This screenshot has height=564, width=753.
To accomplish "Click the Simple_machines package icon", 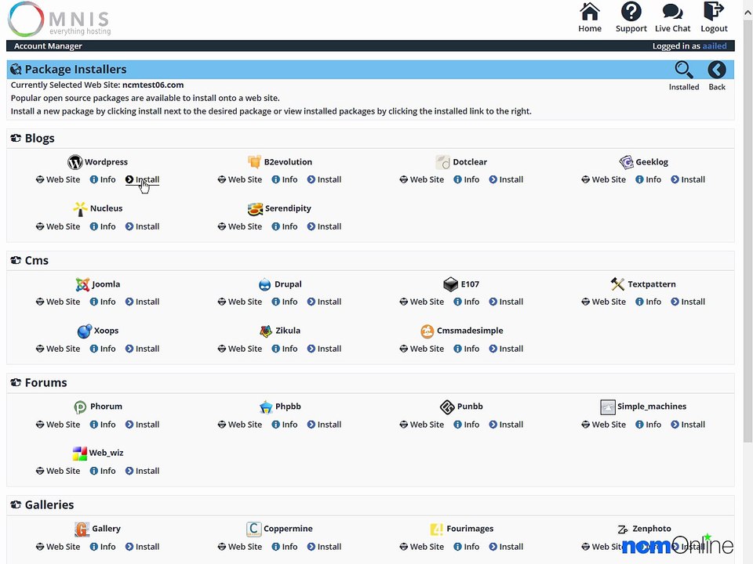I will pos(607,407).
